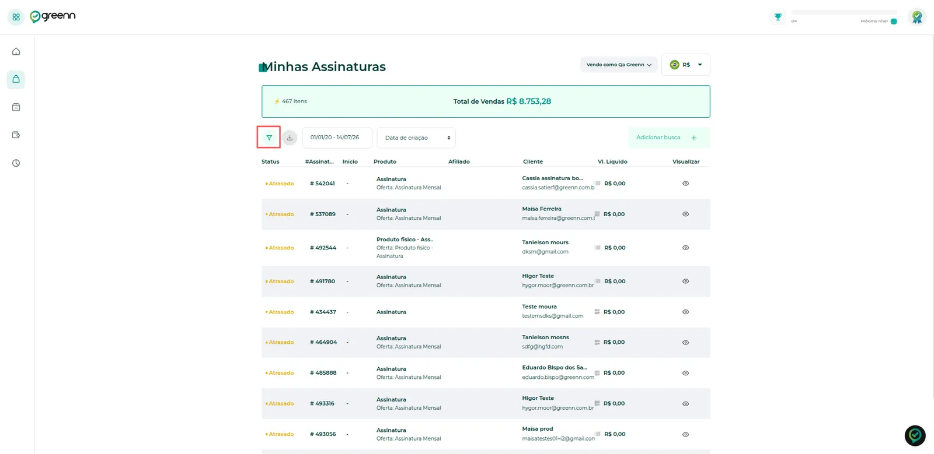Click client name Tanielson mosns
The width and height of the screenshot is (934, 454).
coord(545,337)
